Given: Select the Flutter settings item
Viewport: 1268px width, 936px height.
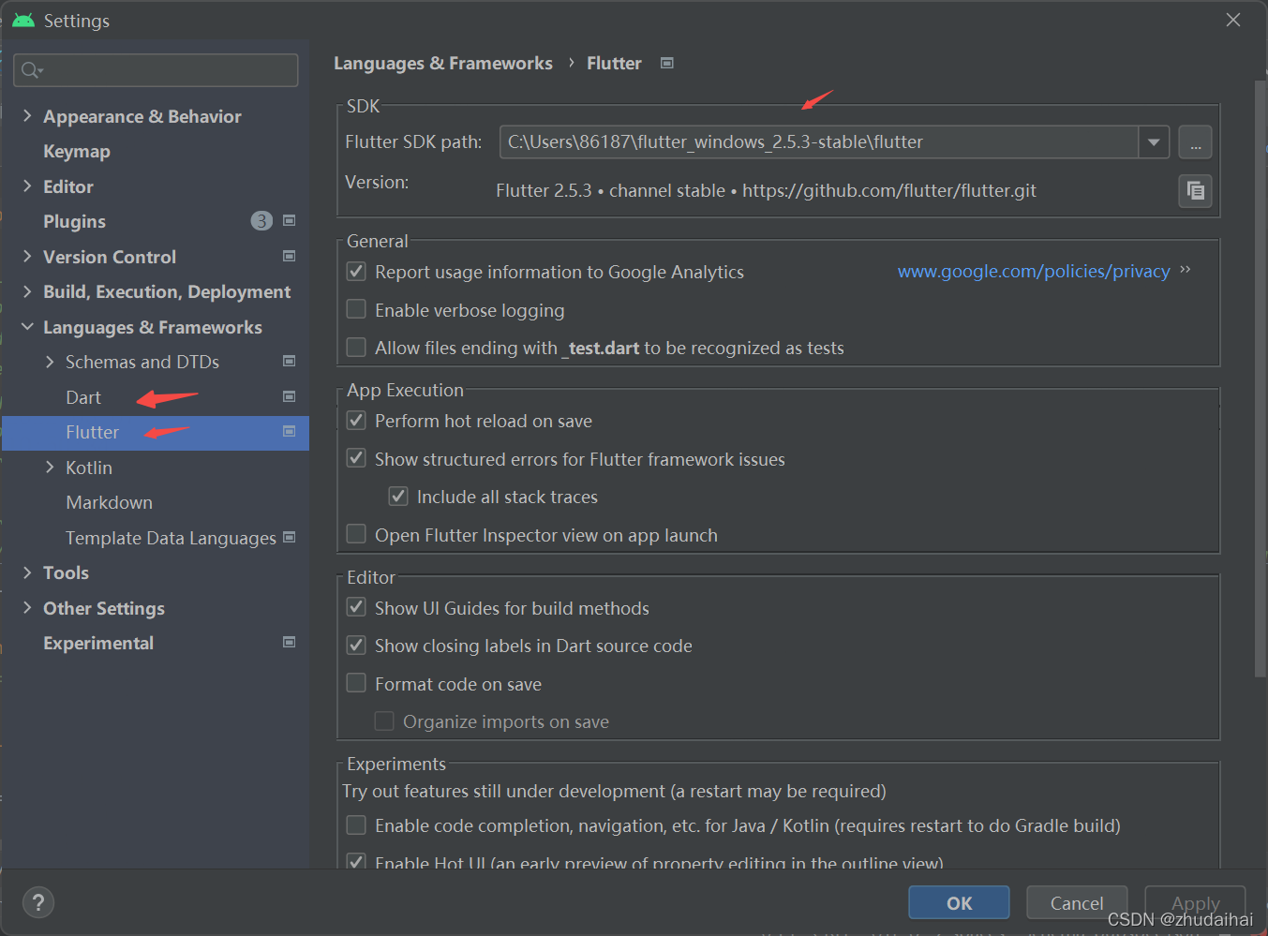Looking at the screenshot, I should [156, 432].
